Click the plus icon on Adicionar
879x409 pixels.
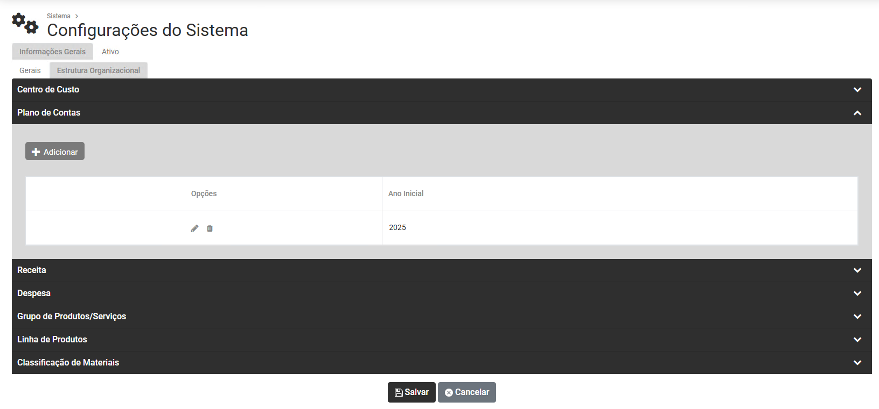(x=36, y=152)
